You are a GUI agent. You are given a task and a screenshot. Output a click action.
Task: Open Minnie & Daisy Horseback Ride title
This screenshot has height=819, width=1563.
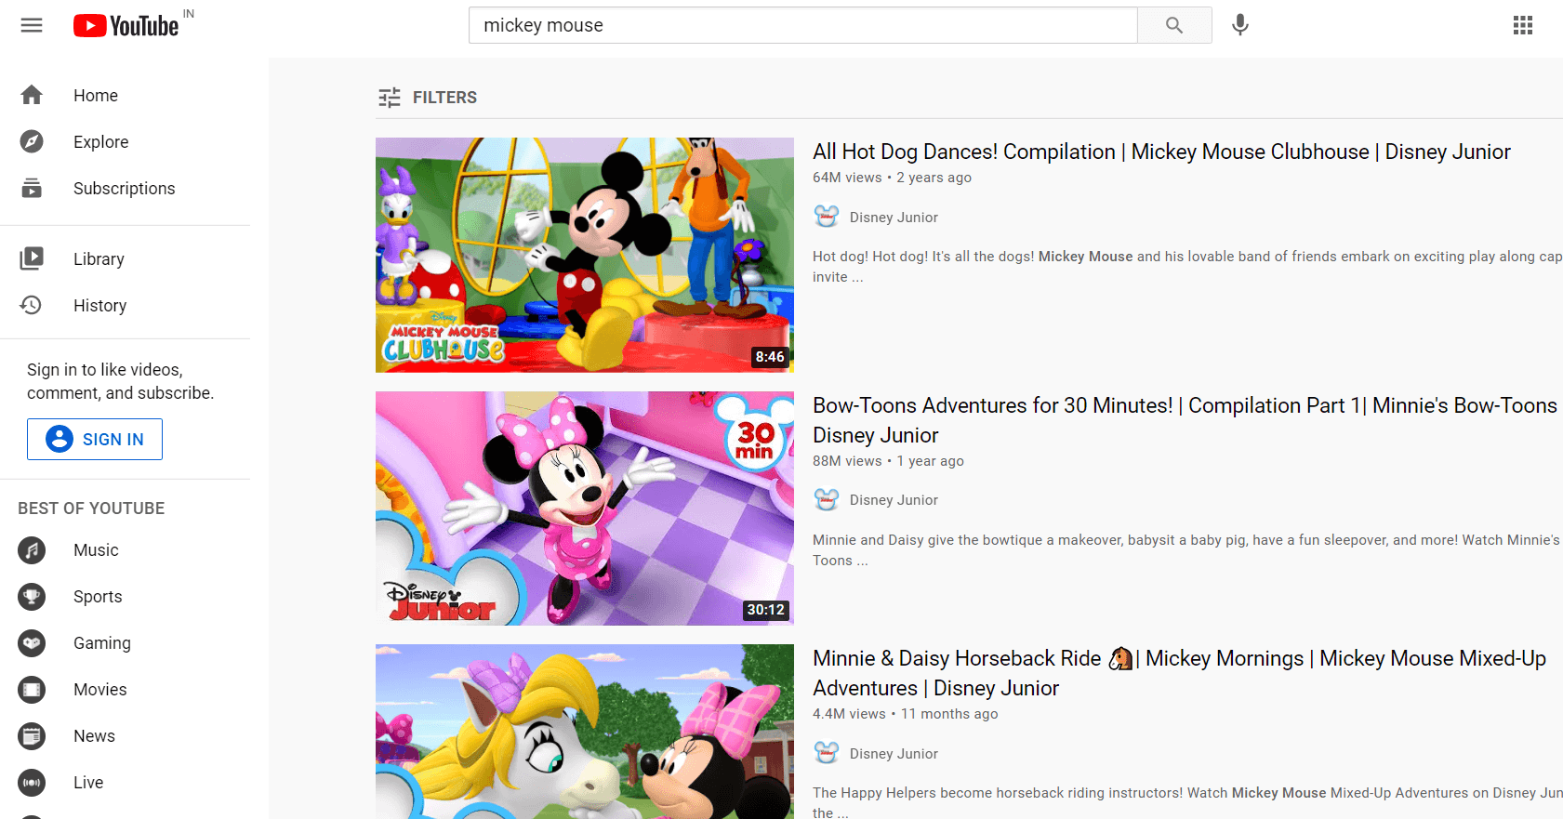[x=1179, y=673]
